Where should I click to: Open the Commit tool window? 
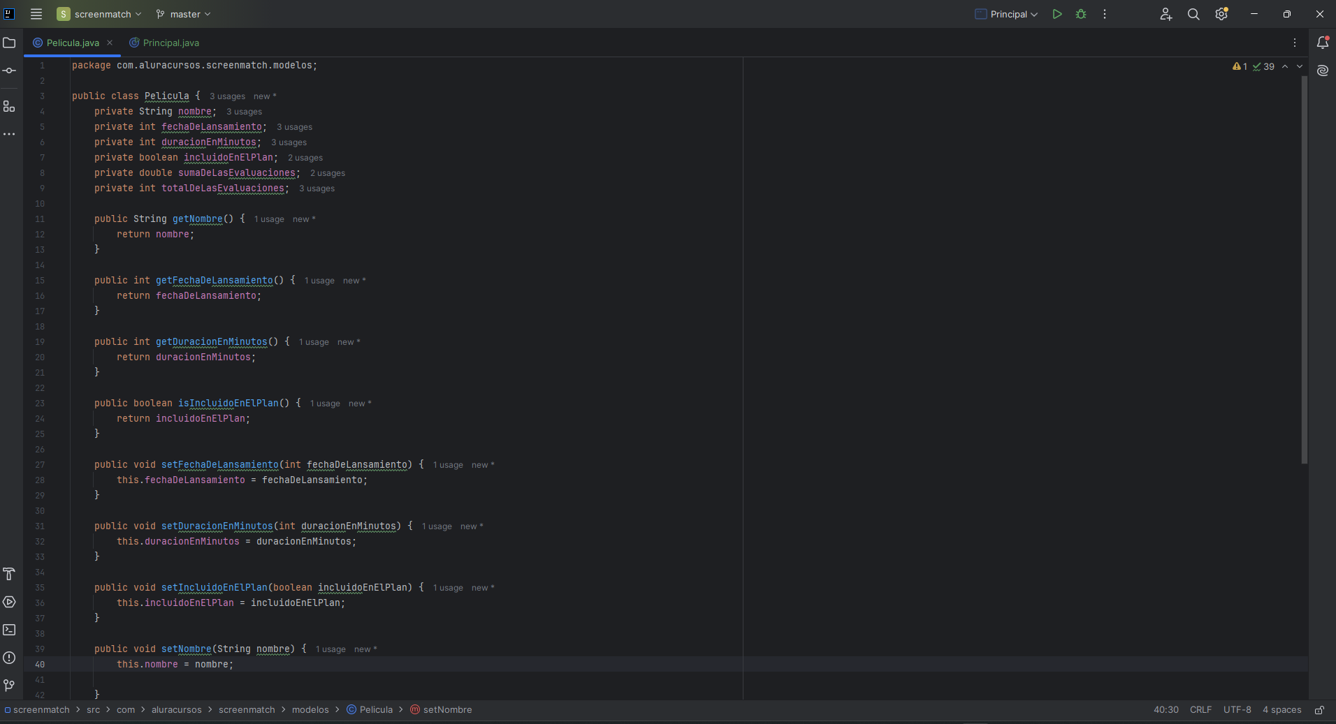click(9, 71)
